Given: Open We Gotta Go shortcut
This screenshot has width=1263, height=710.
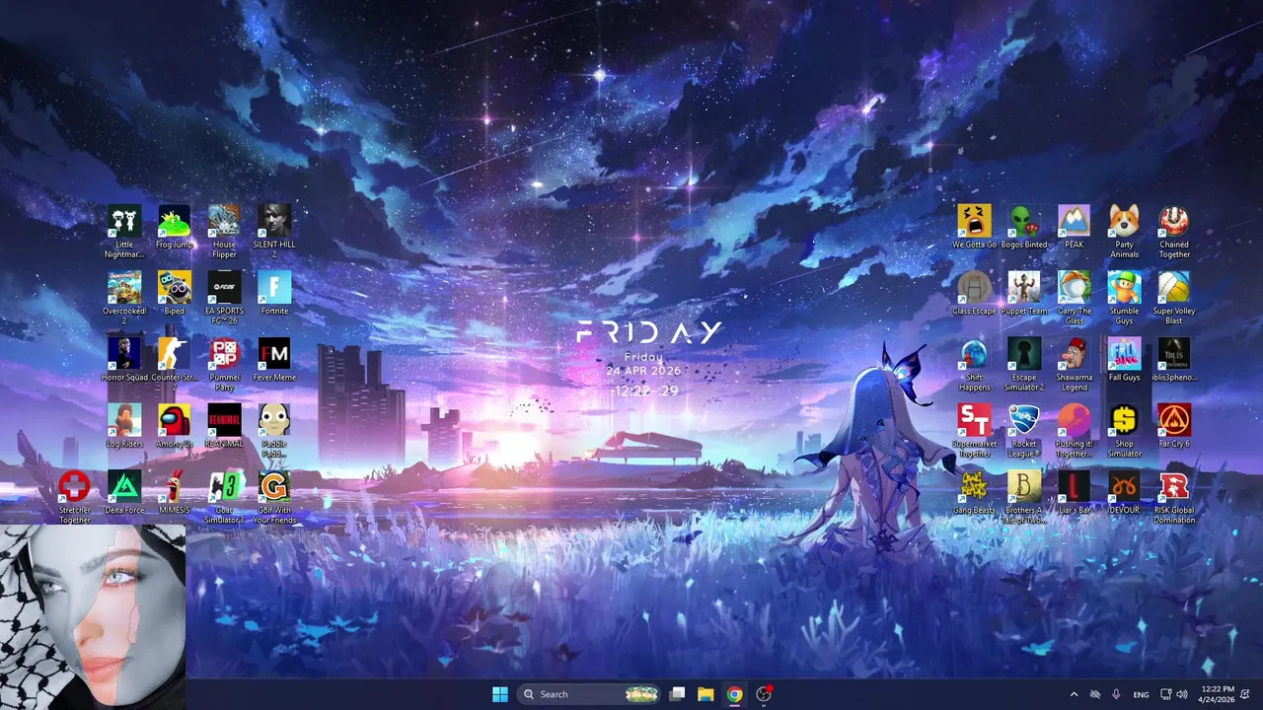Looking at the screenshot, I should click(974, 226).
